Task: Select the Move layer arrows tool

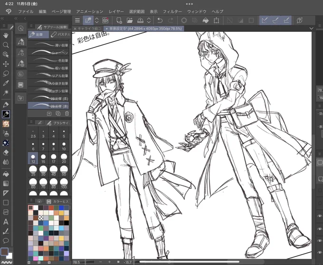Action: 6,64
